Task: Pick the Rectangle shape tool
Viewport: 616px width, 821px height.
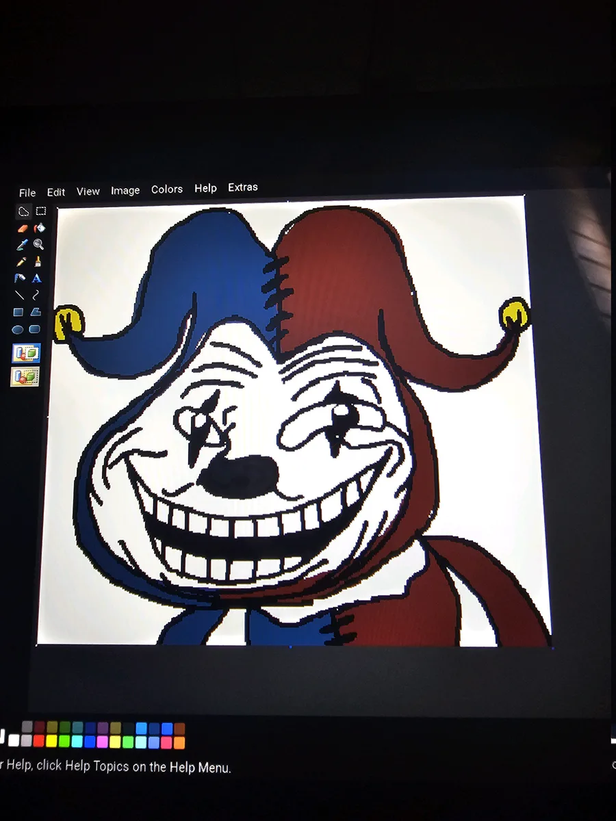Action: pos(18,312)
